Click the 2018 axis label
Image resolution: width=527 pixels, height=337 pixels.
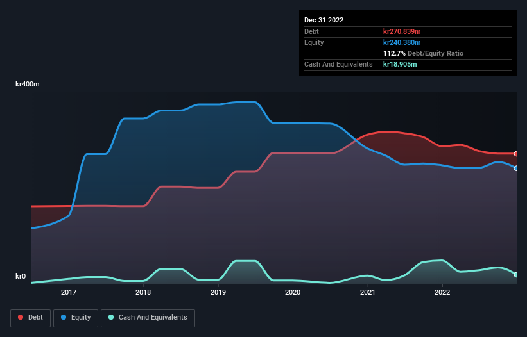click(x=143, y=292)
